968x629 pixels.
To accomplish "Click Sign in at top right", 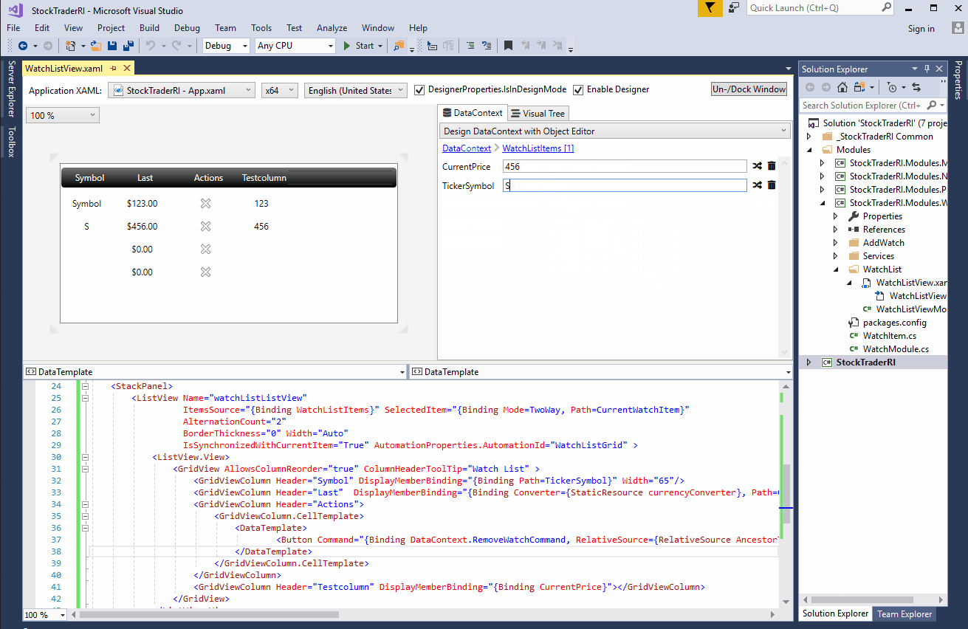I will (921, 29).
